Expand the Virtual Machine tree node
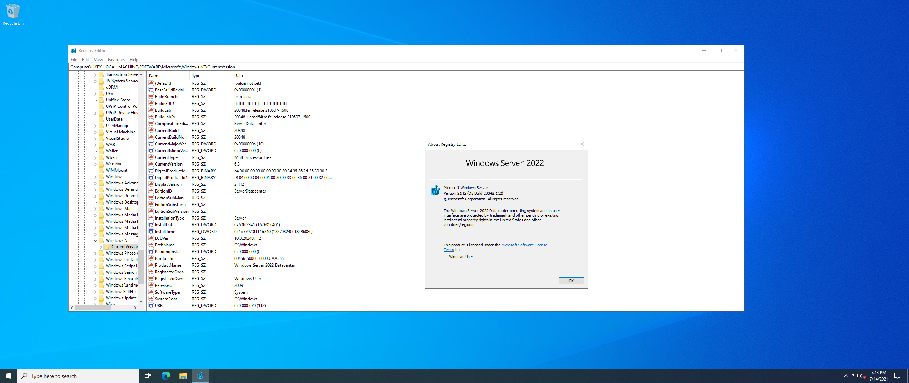This screenshot has width=909, height=383. (x=95, y=132)
